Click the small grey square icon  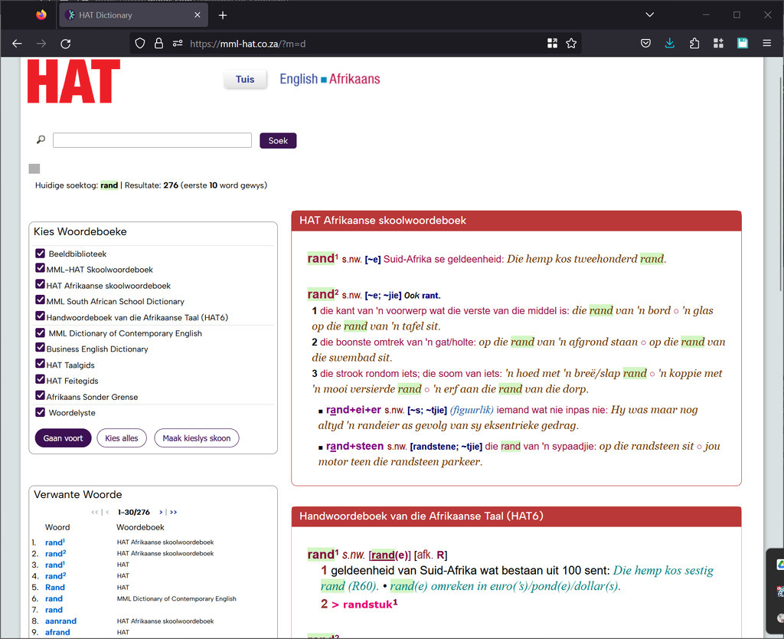click(34, 169)
